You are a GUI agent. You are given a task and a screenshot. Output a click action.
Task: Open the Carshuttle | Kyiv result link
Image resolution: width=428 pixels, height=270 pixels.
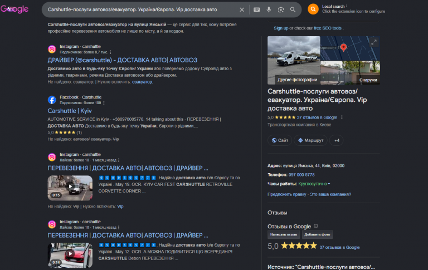click(70, 111)
